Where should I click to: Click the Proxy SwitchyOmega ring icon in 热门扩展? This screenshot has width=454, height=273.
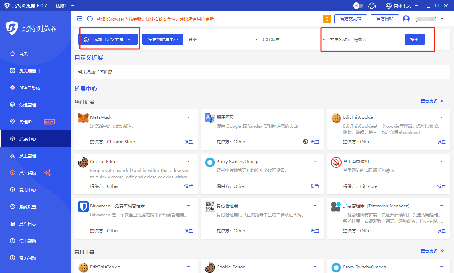click(x=210, y=162)
